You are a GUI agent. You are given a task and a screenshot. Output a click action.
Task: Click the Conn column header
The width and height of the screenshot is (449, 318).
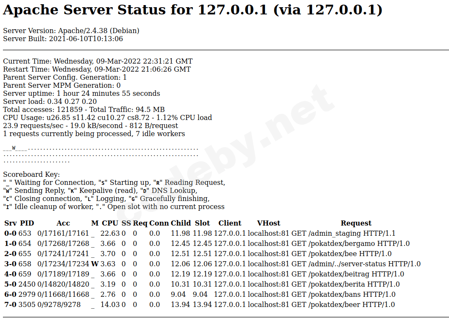[159, 223]
